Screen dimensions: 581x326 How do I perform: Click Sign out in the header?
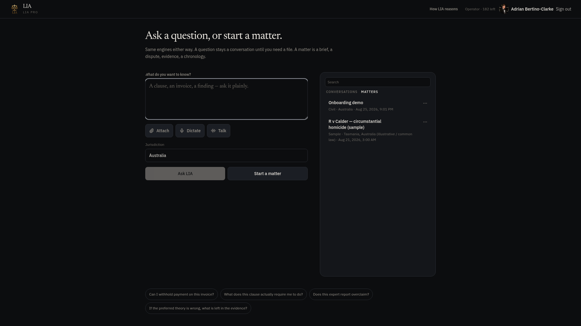(x=563, y=9)
